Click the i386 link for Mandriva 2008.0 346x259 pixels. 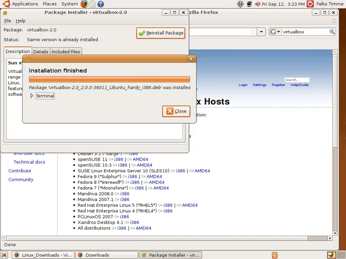click(125, 194)
